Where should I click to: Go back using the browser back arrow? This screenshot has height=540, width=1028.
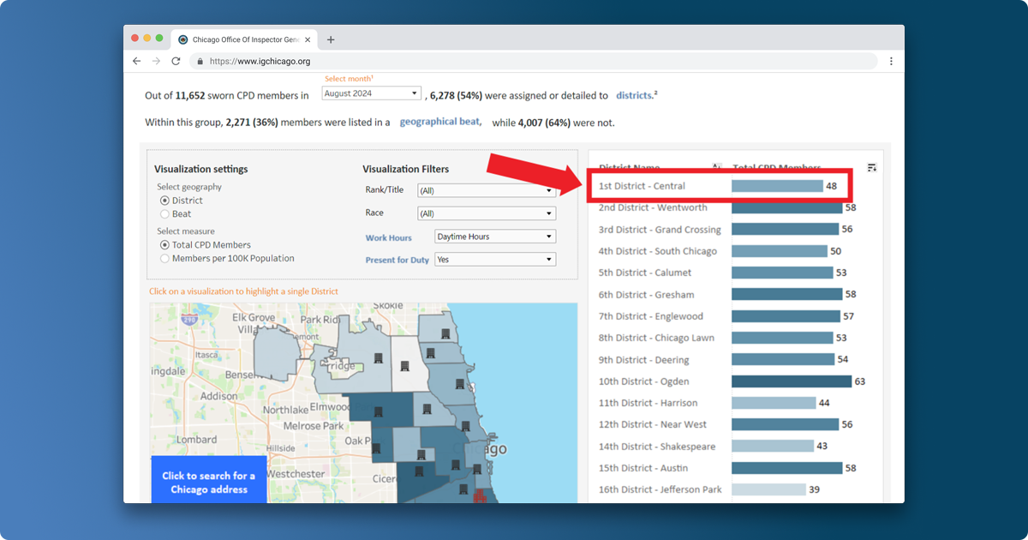click(137, 62)
